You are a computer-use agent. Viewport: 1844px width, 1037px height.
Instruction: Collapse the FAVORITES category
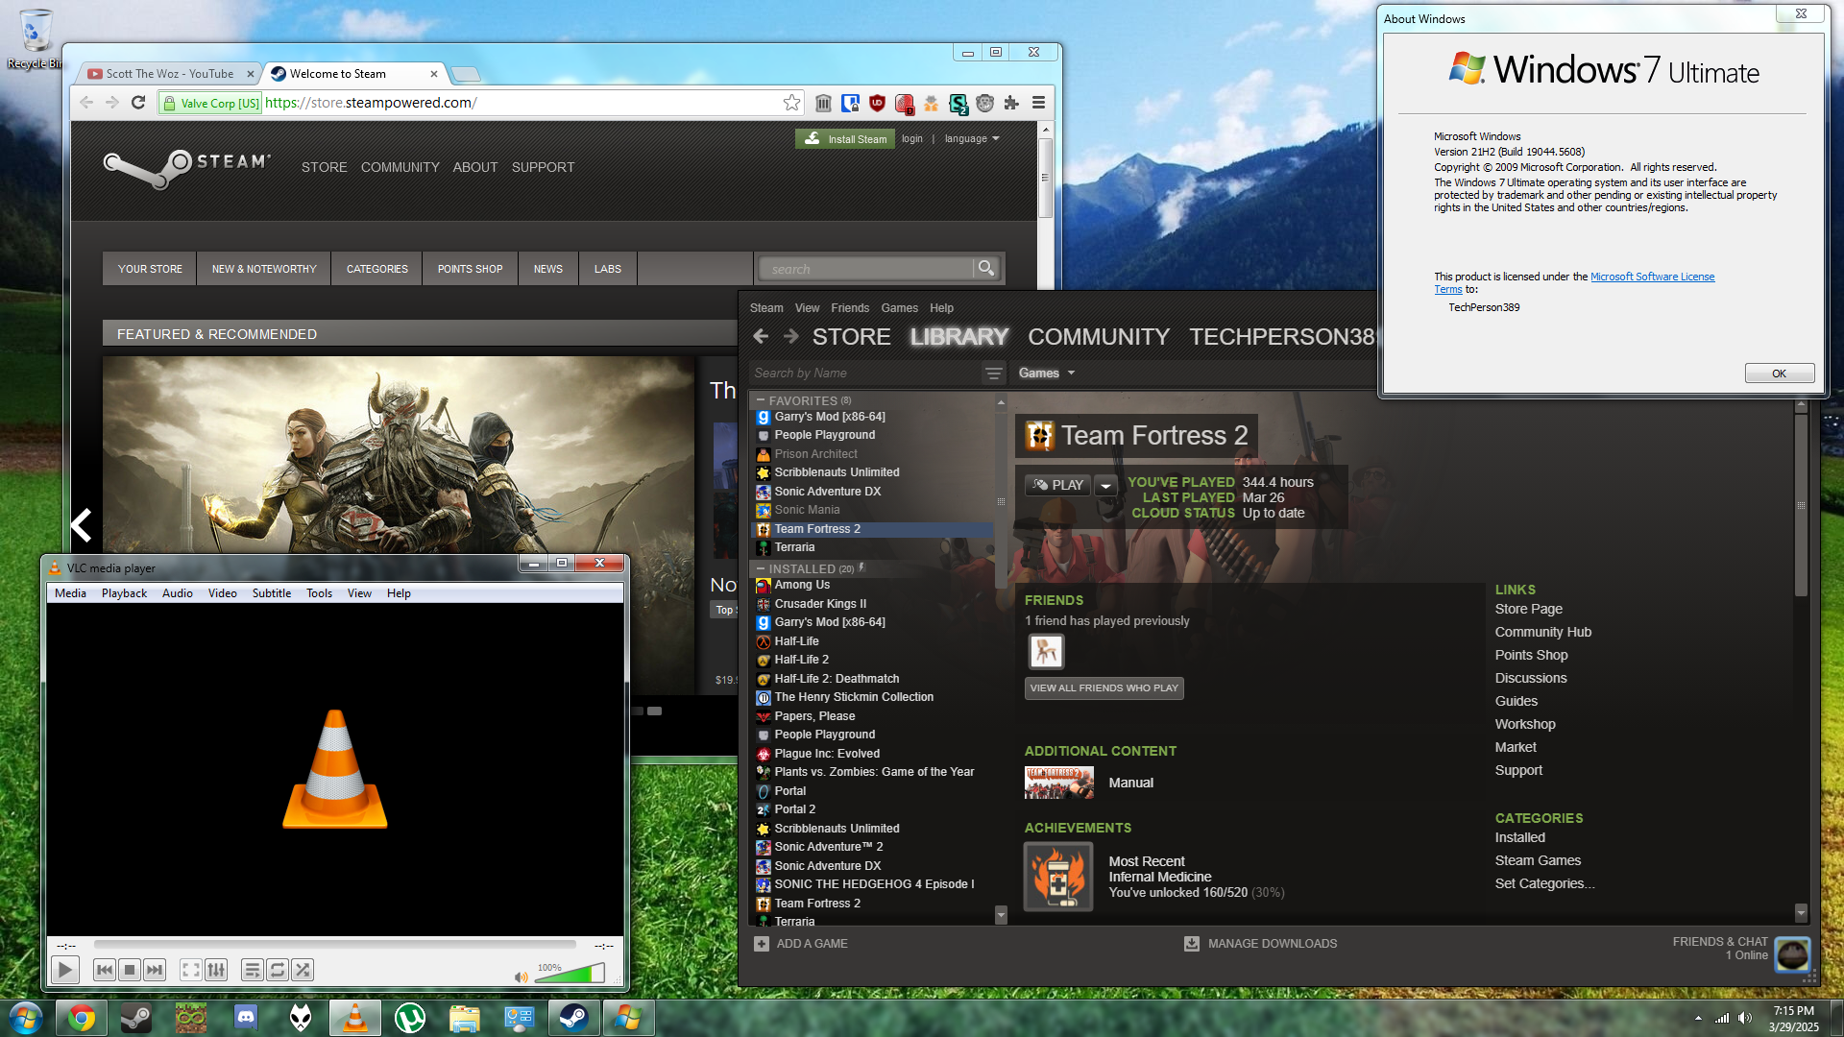tap(760, 400)
